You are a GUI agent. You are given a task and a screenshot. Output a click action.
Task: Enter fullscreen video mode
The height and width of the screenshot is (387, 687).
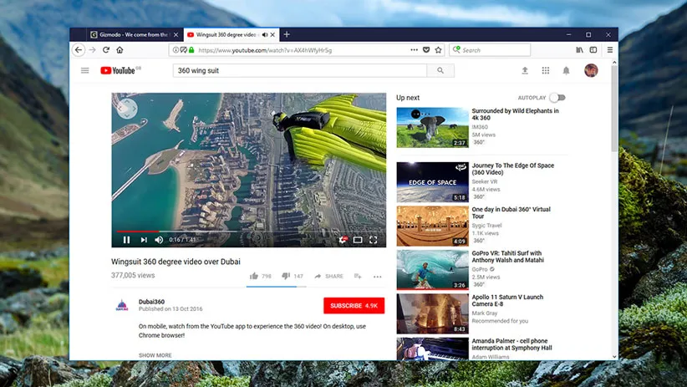point(374,240)
